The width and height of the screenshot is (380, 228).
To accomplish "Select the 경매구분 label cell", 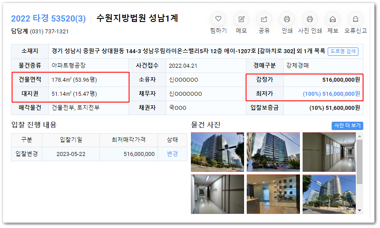I will 264,65.
